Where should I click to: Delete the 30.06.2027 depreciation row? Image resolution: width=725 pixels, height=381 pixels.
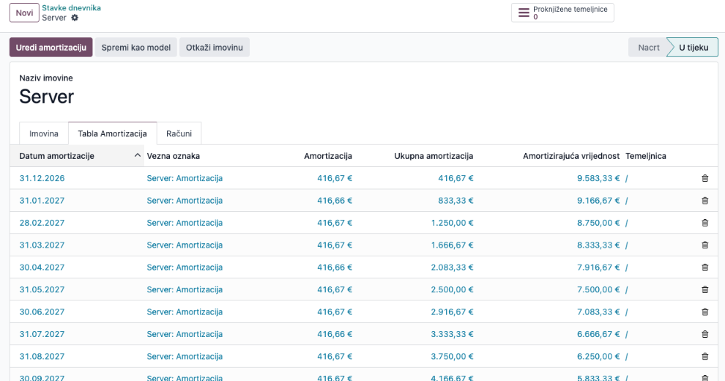(x=705, y=311)
